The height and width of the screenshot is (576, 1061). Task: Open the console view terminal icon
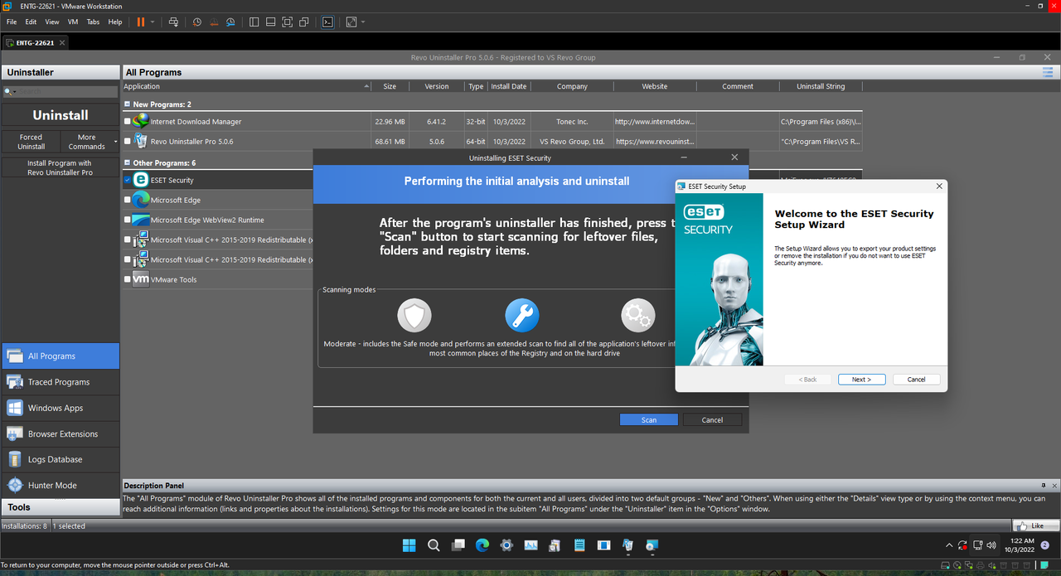[327, 22]
